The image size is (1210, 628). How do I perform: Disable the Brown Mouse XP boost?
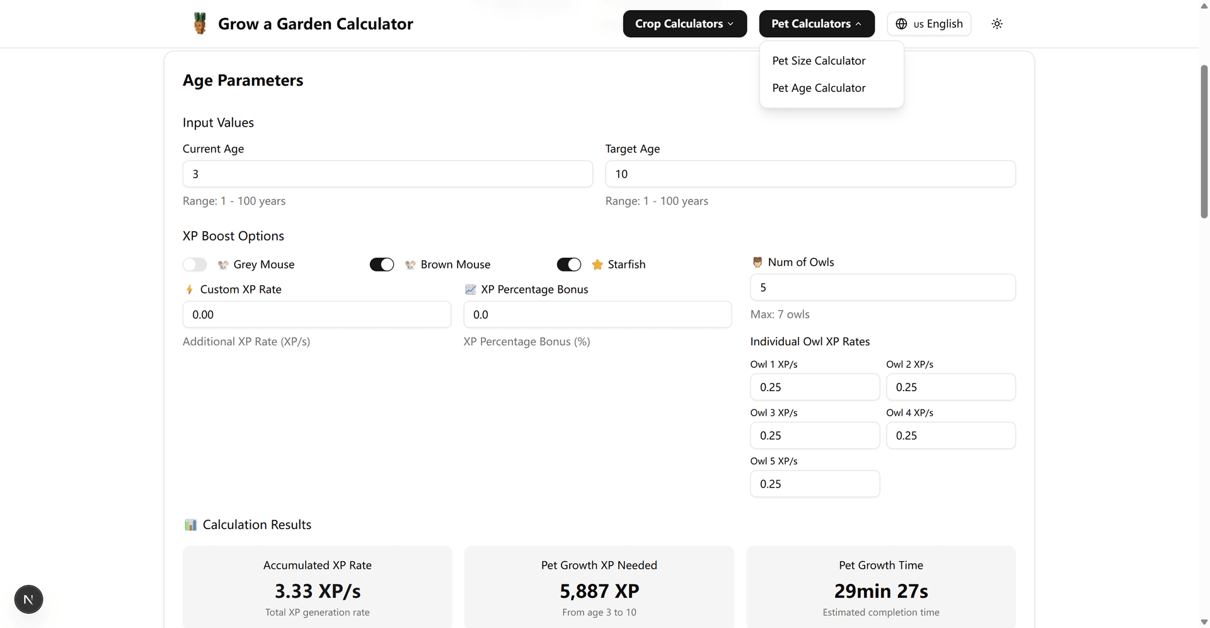click(x=381, y=264)
